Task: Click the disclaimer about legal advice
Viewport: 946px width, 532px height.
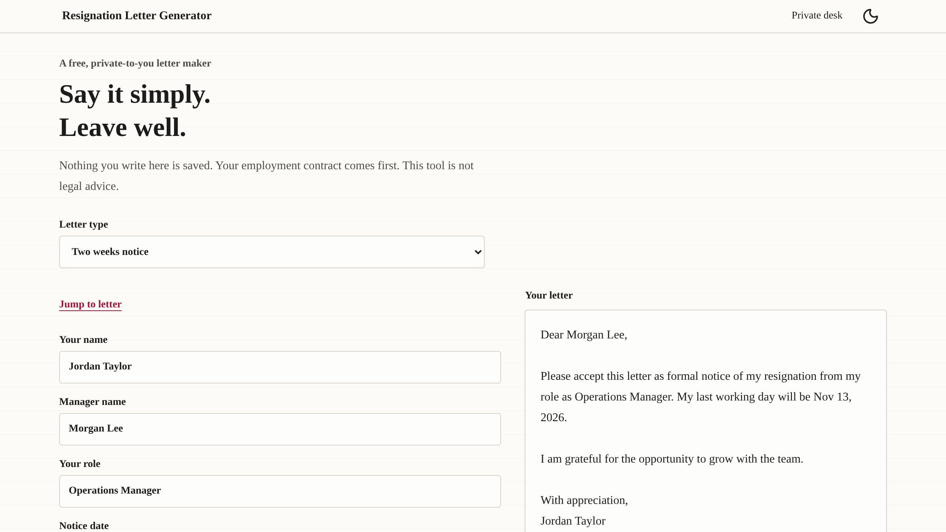Action: click(x=266, y=176)
